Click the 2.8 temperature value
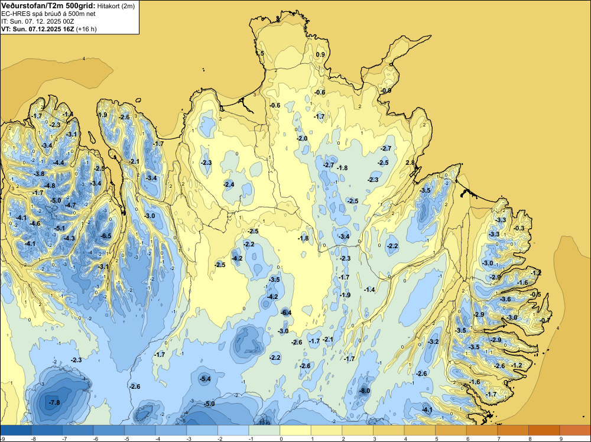The image size is (591, 442). click(410, 162)
